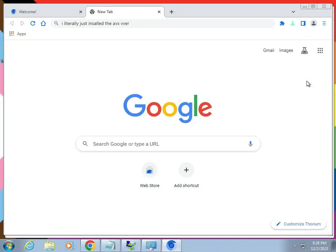Open the Windows Start menu
Screen dimensions: 336x252
click(x=9, y=245)
